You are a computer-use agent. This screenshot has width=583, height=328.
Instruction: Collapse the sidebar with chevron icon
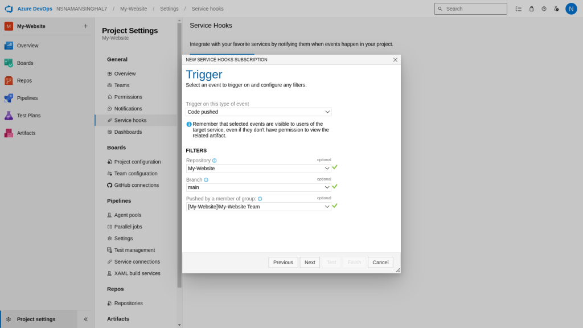(85, 319)
